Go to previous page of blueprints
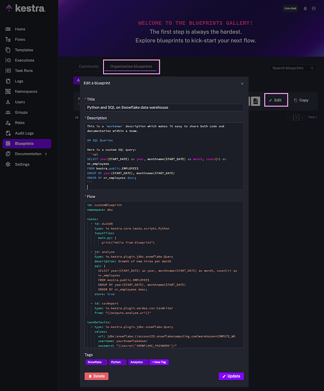This screenshot has width=324, height=391. pos(290,118)
